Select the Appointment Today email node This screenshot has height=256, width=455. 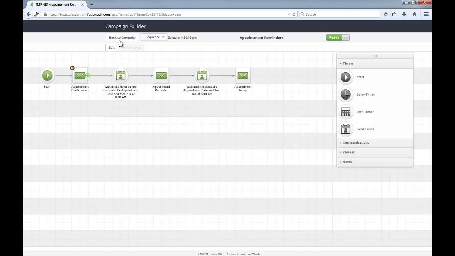pos(243,75)
